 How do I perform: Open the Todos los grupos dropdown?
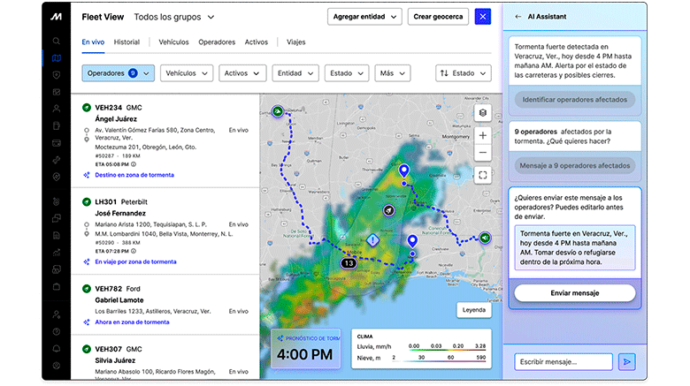pos(174,17)
